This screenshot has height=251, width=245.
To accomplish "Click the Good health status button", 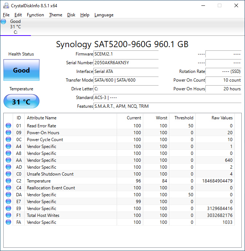I will click(x=21, y=70).
